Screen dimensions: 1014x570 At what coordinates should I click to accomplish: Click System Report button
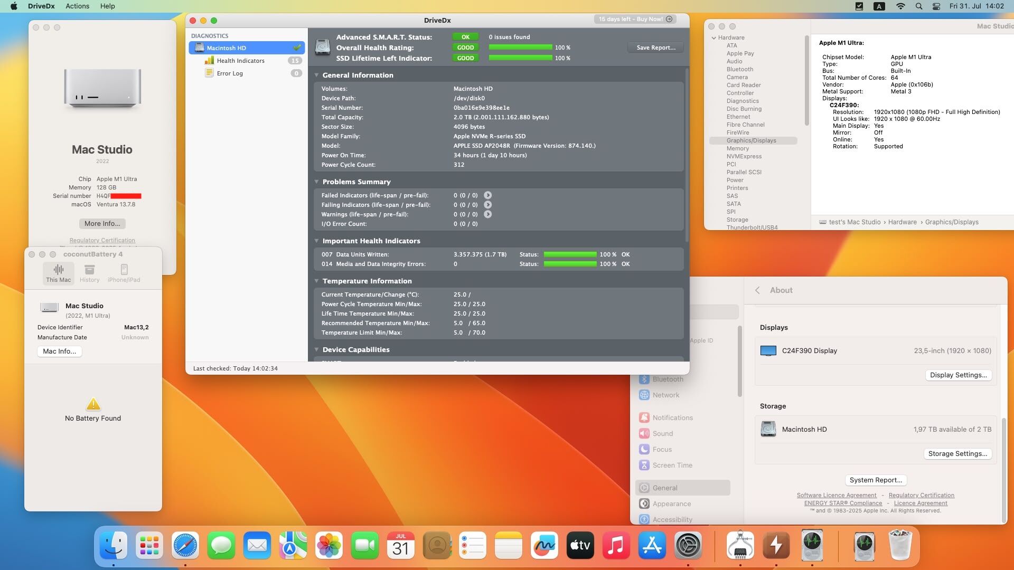click(x=876, y=480)
